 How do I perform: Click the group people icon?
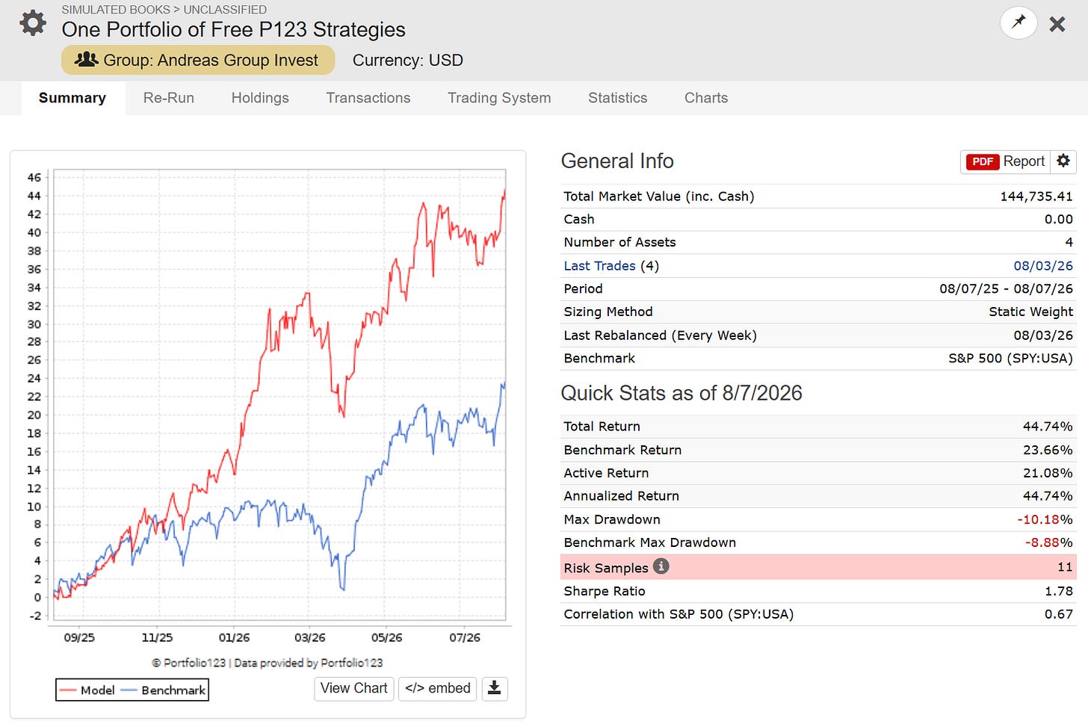click(87, 59)
